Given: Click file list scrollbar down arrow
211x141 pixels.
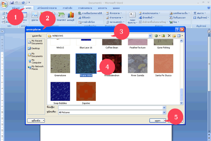Looking at the screenshot, I should point(181,103).
